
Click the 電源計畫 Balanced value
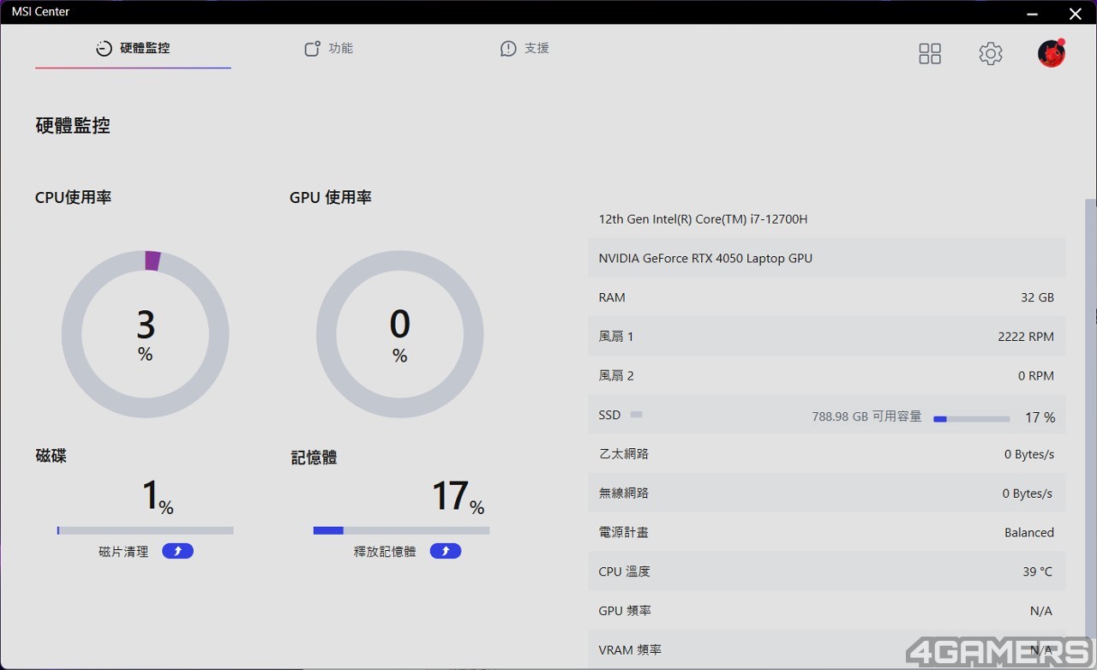pos(1029,532)
